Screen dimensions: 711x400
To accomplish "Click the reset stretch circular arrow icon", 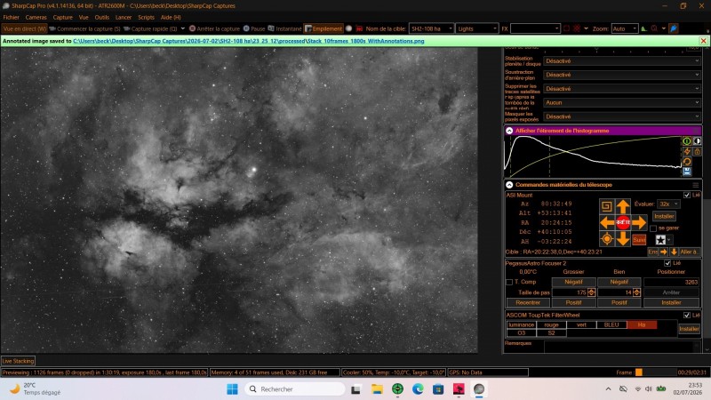I will pyautogui.click(x=686, y=162).
